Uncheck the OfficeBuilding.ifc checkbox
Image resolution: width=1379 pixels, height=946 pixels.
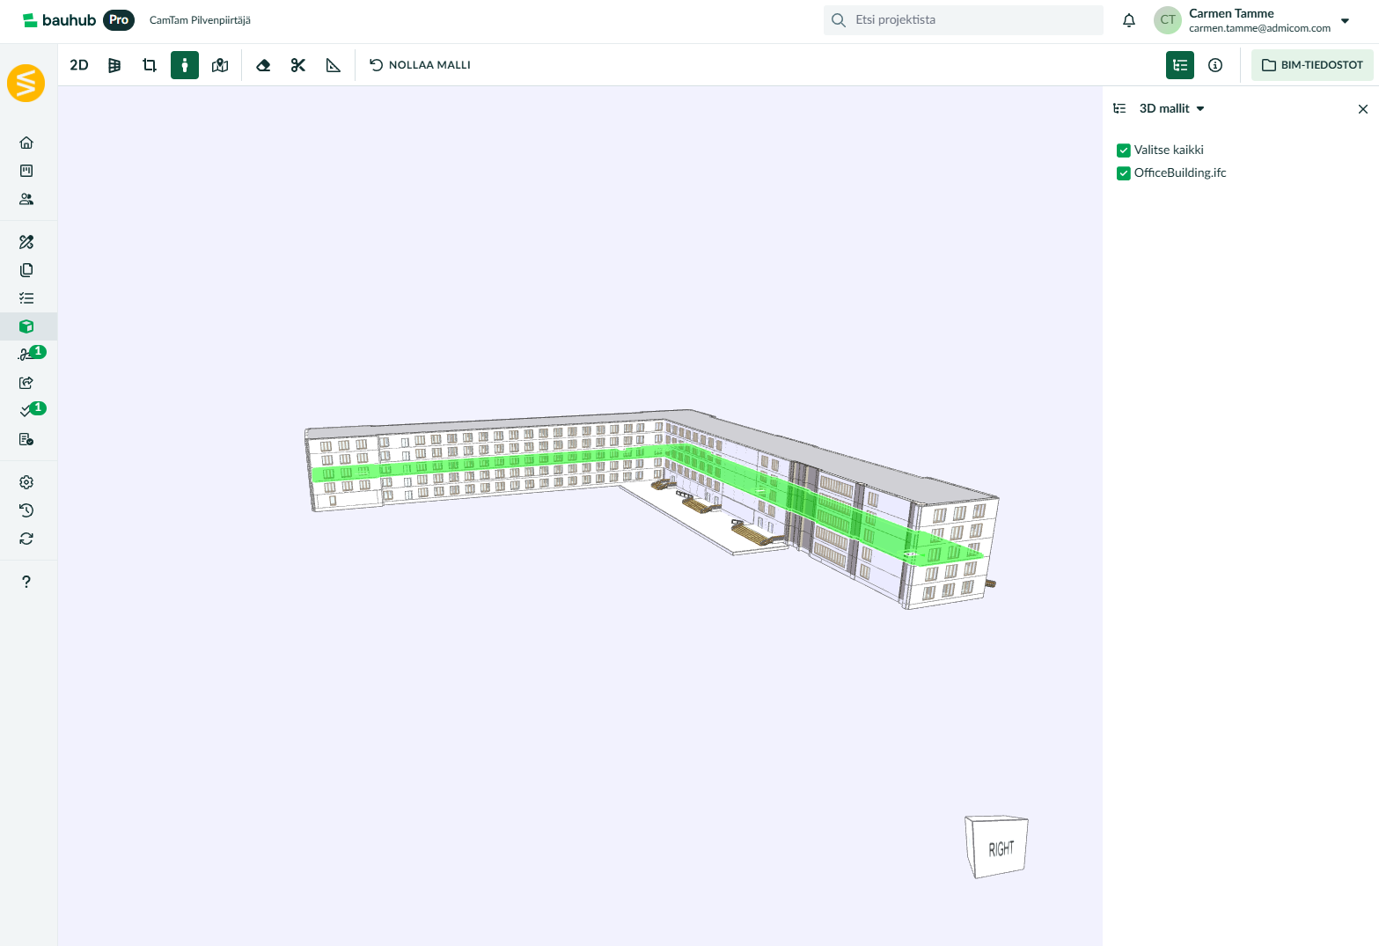[1124, 173]
